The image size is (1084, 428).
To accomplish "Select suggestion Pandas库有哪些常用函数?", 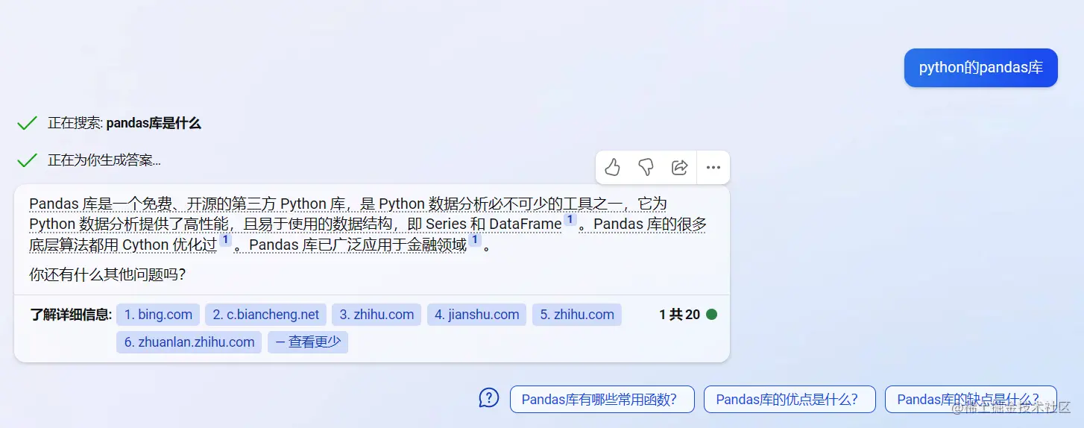I will (602, 399).
